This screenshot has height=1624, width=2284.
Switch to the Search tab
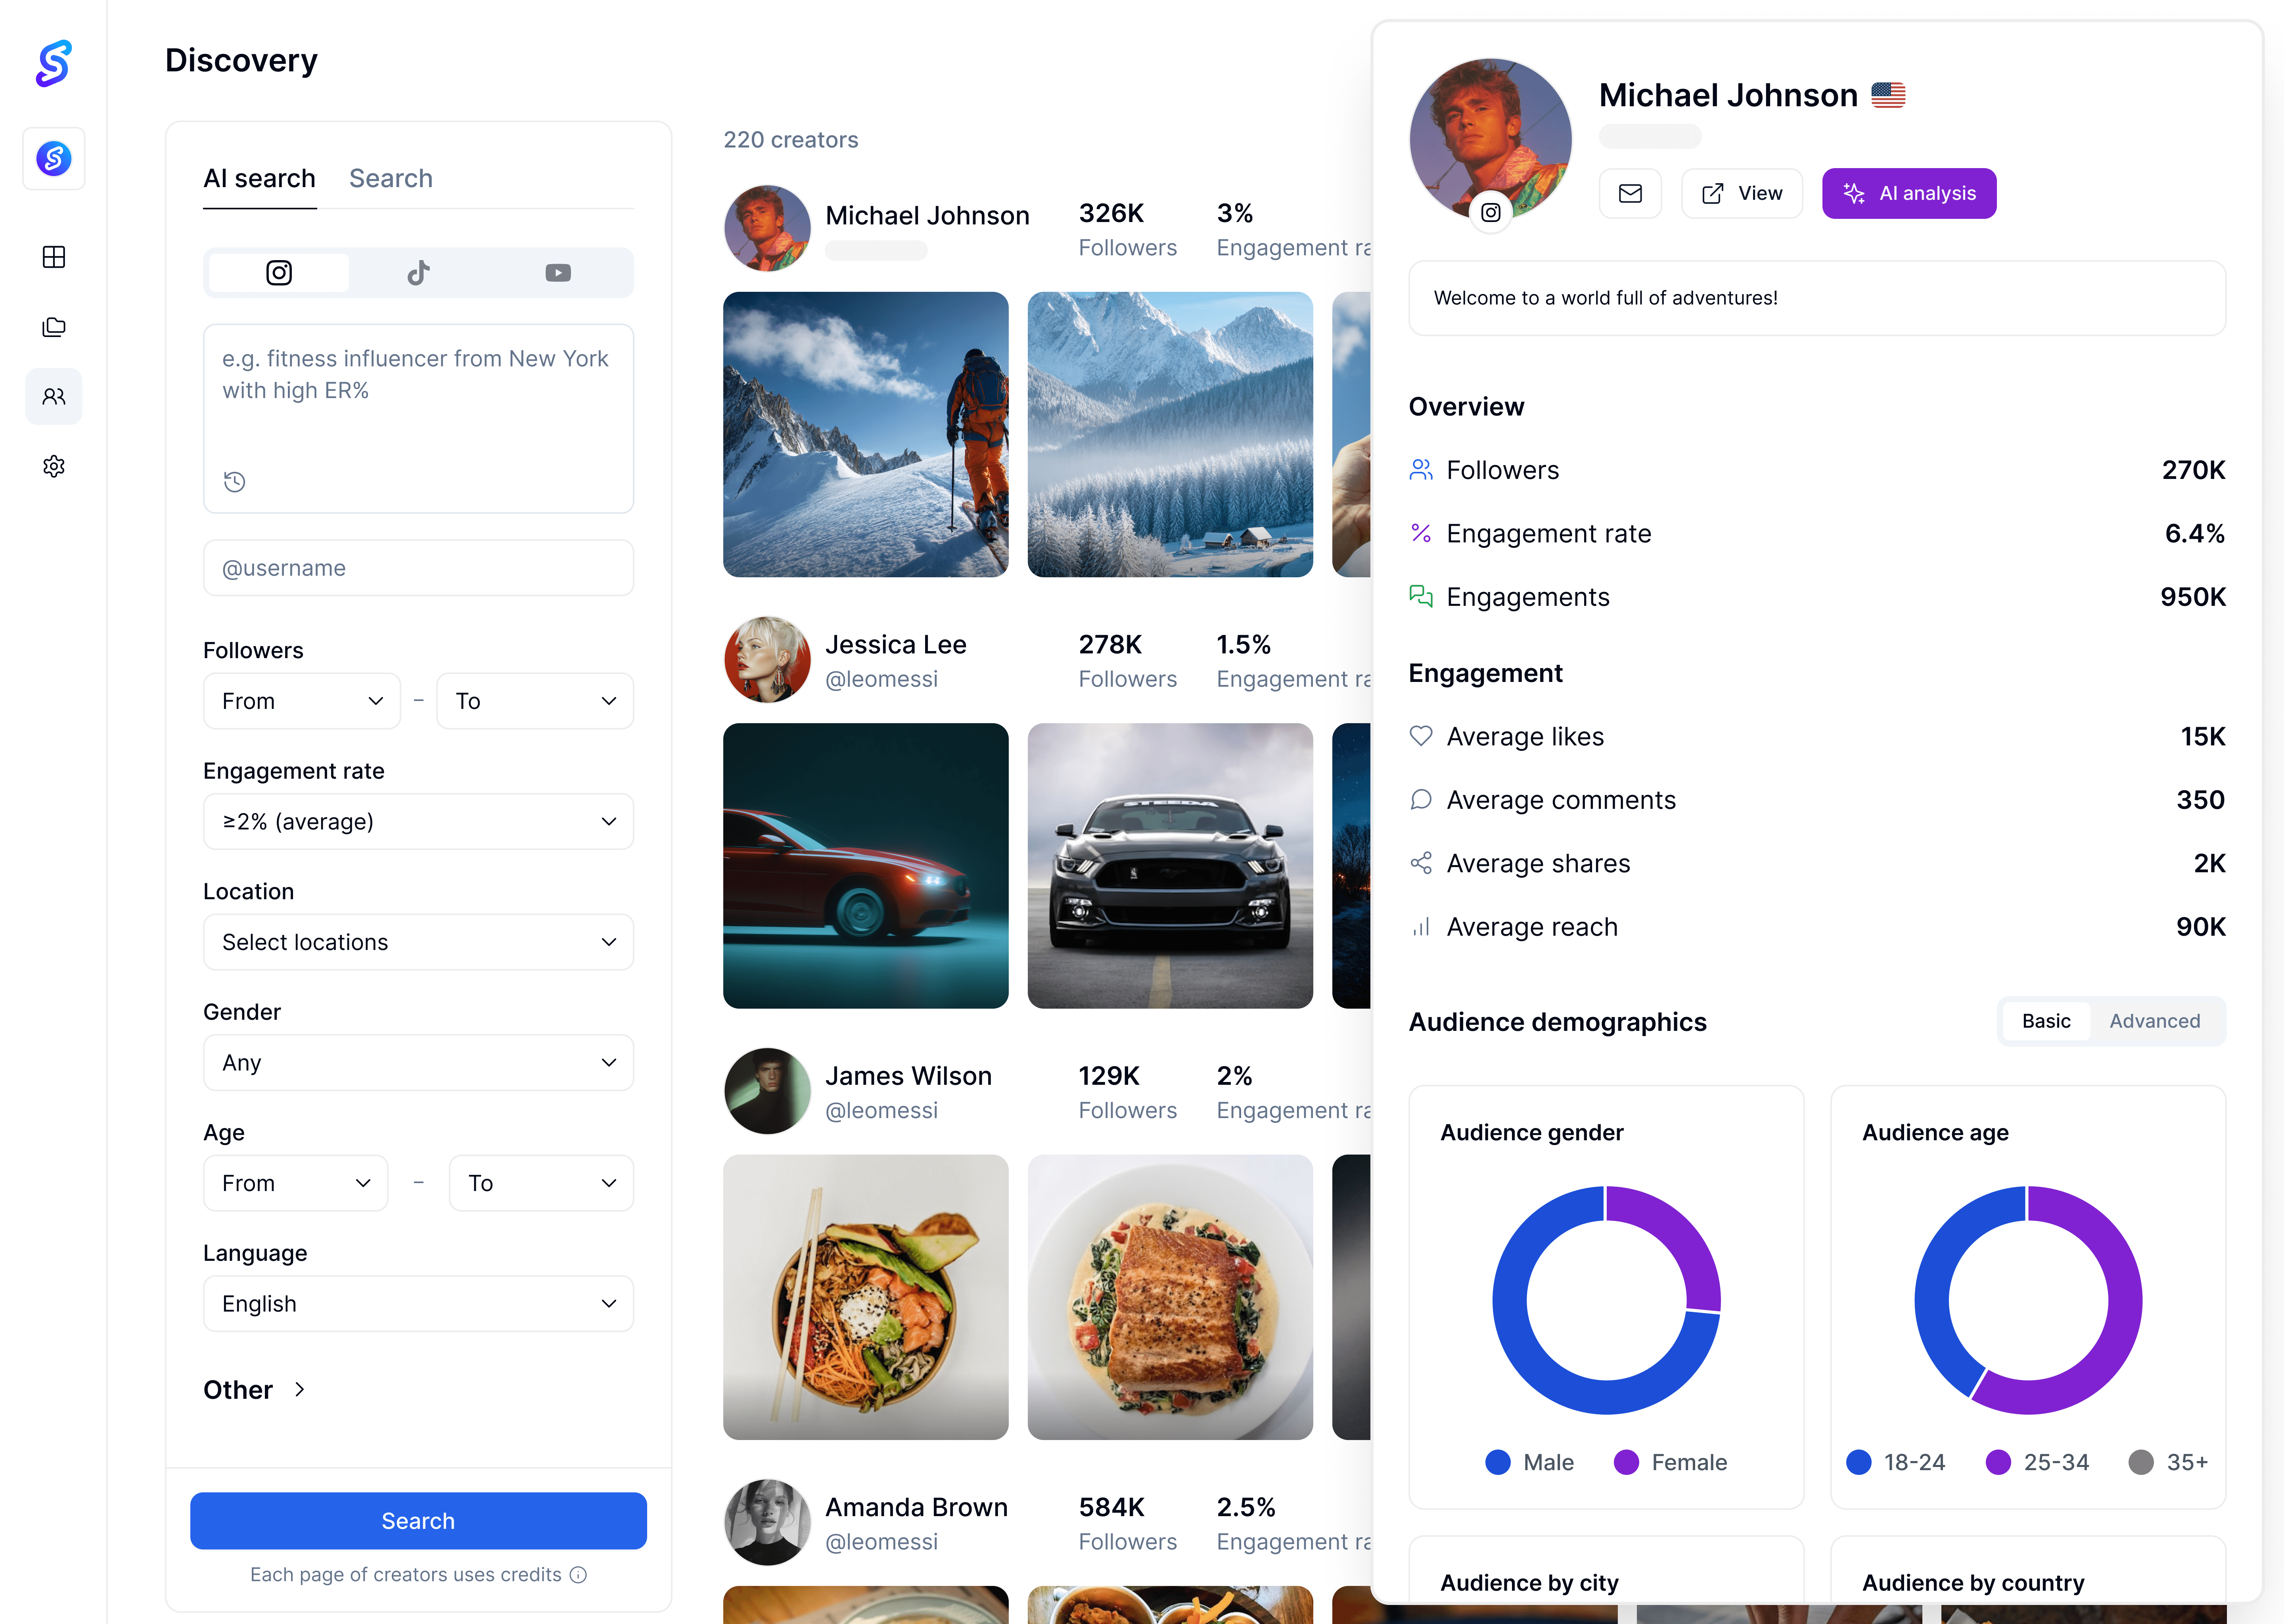click(391, 179)
